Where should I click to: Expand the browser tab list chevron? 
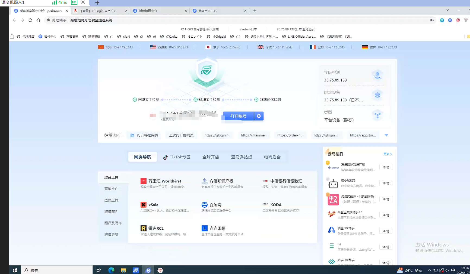(447, 10)
